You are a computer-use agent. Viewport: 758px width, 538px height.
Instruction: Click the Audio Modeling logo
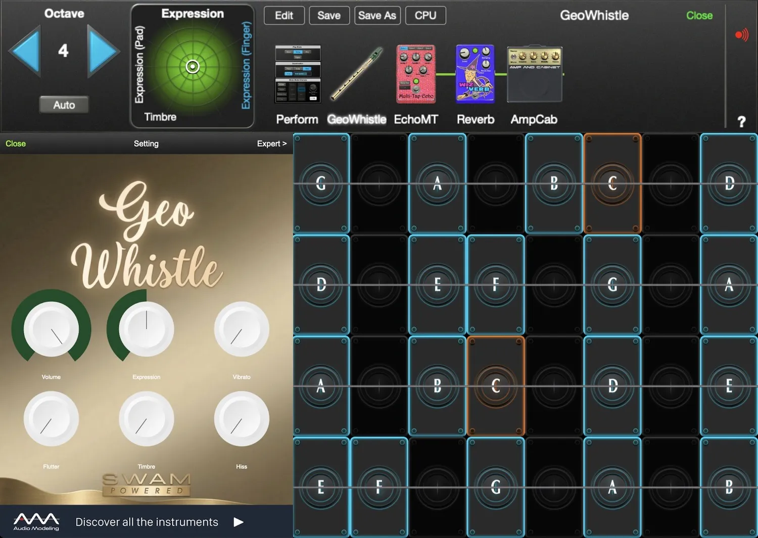pyautogui.click(x=36, y=522)
